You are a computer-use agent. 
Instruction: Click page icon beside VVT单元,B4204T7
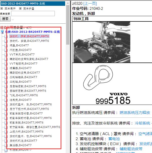pyautogui.click(x=6, y=54)
